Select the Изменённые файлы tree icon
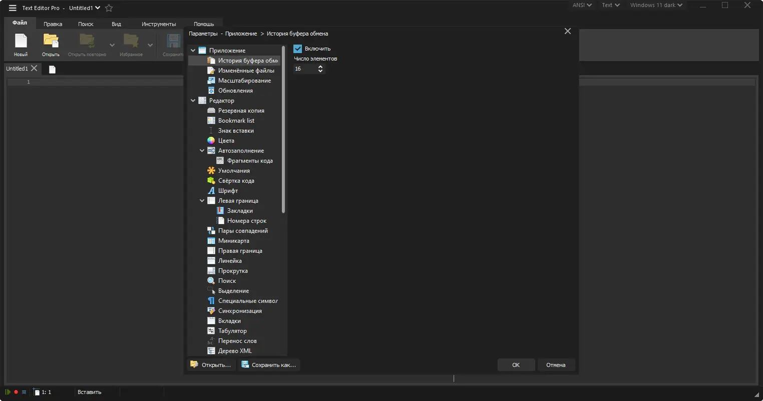The image size is (763, 401). pos(211,71)
